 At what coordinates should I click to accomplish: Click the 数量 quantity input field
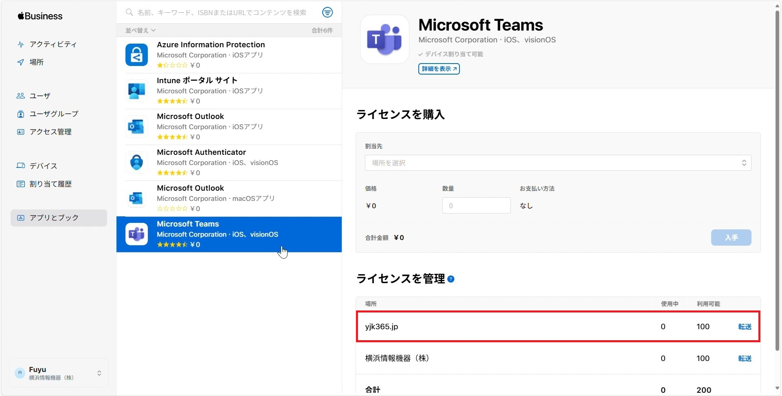point(476,206)
